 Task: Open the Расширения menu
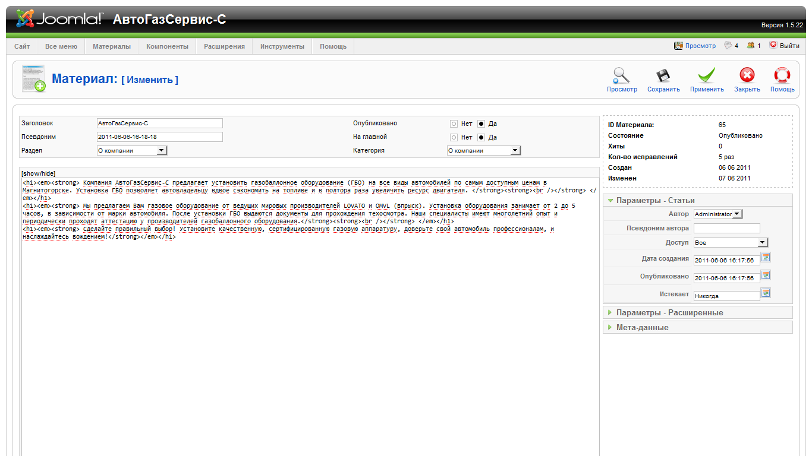(x=224, y=46)
